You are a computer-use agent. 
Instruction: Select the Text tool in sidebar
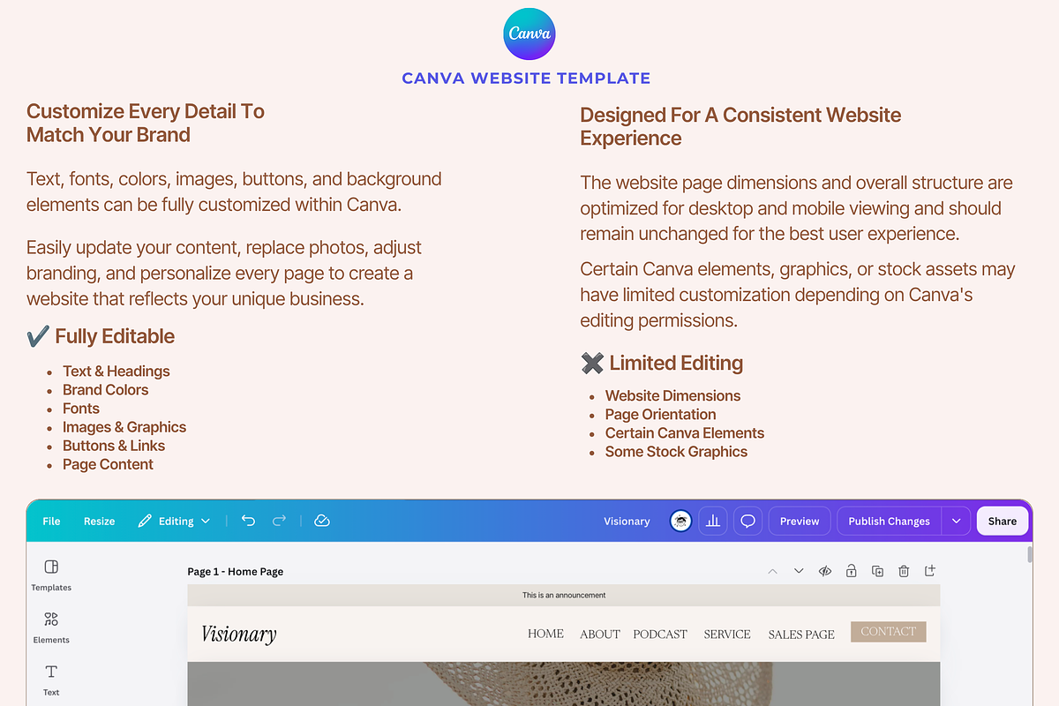51,680
